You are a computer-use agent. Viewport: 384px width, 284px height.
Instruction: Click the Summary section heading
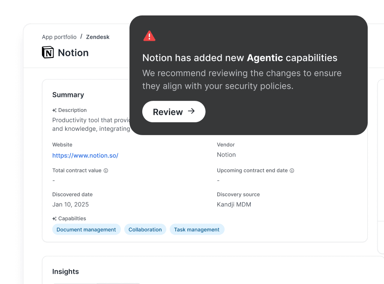68,95
